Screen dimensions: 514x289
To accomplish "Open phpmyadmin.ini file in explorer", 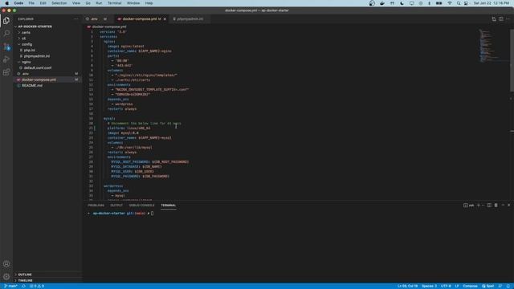I will 37,56.
